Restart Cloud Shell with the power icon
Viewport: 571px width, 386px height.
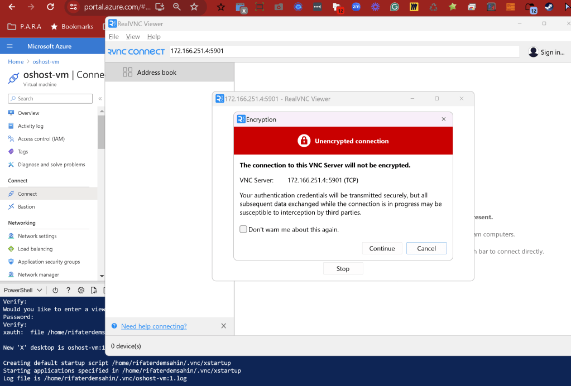(x=55, y=290)
